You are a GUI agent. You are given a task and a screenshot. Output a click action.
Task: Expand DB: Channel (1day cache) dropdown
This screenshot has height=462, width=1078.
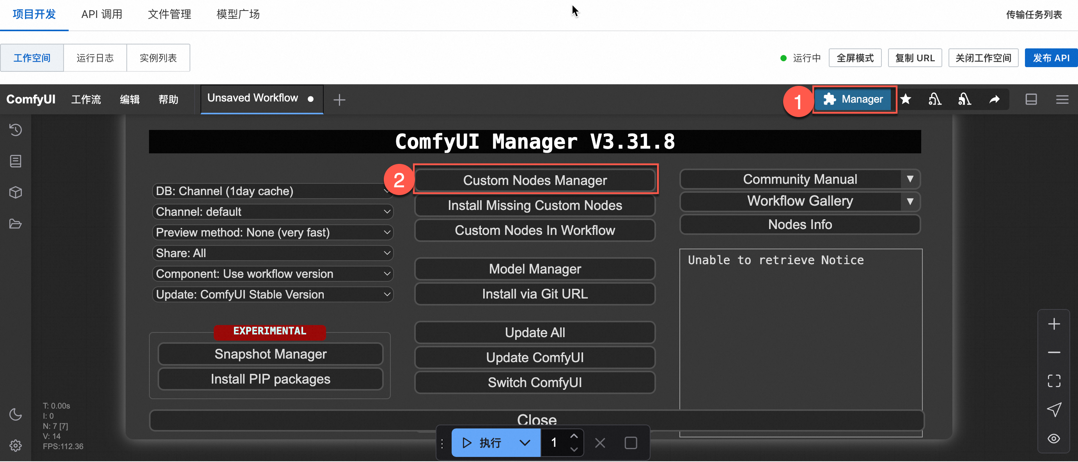pos(273,191)
